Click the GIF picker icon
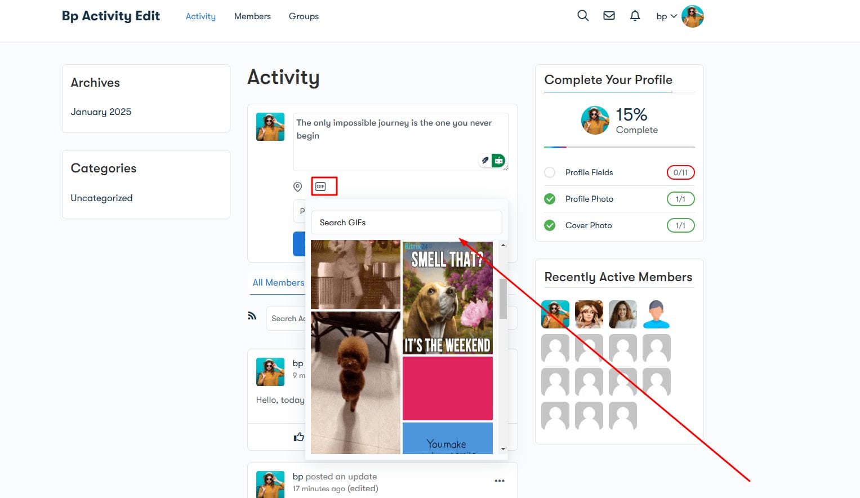The image size is (860, 498). pos(321,186)
